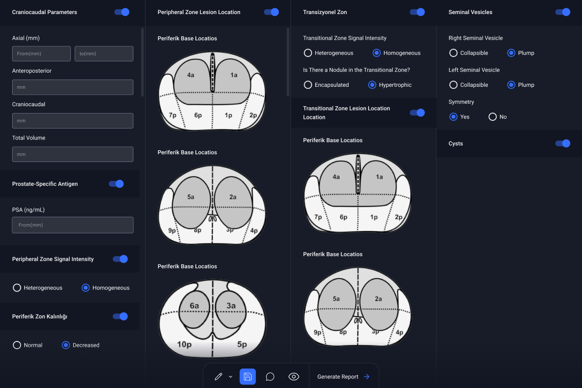582x388 pixels.
Task: Select Encapsulated nodule option
Action: [308, 85]
